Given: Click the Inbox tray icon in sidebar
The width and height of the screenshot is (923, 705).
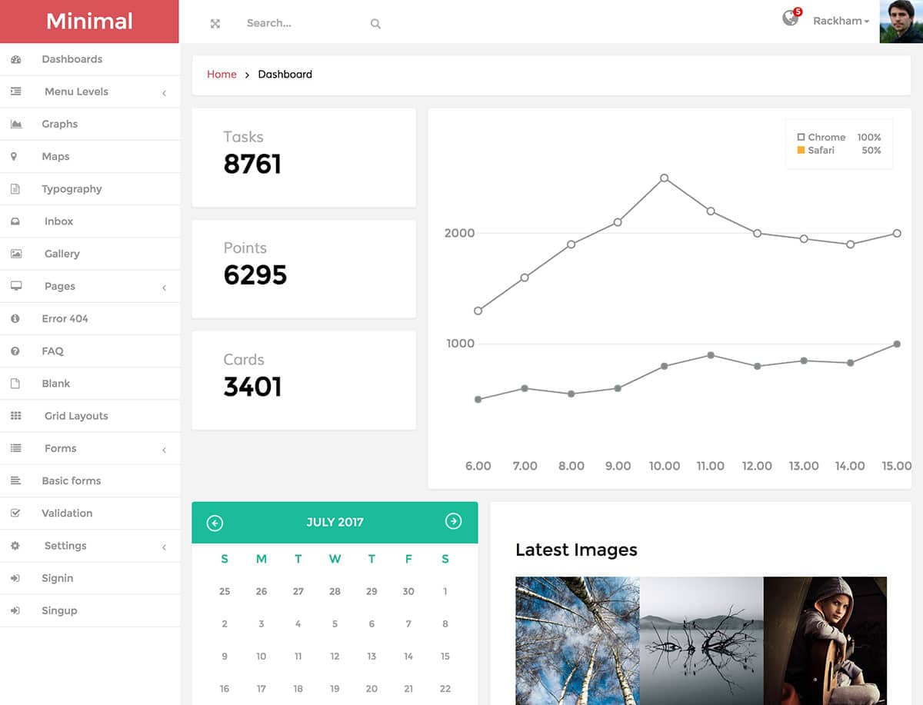Looking at the screenshot, I should [15, 221].
